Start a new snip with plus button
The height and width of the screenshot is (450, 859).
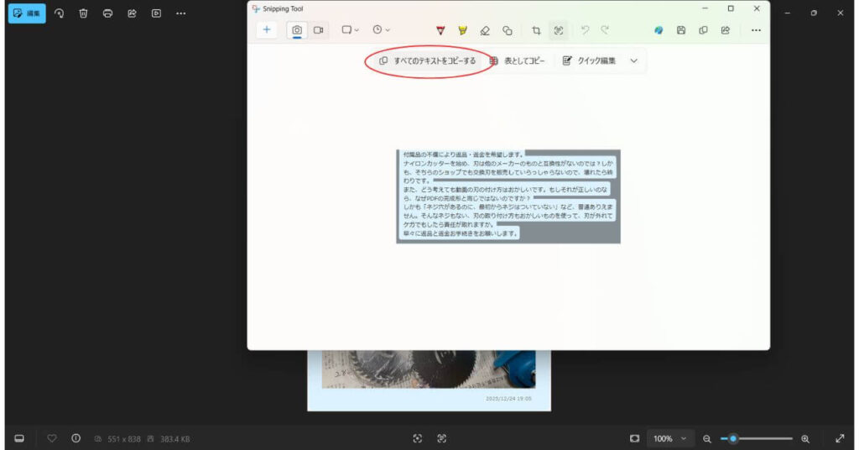tap(267, 30)
